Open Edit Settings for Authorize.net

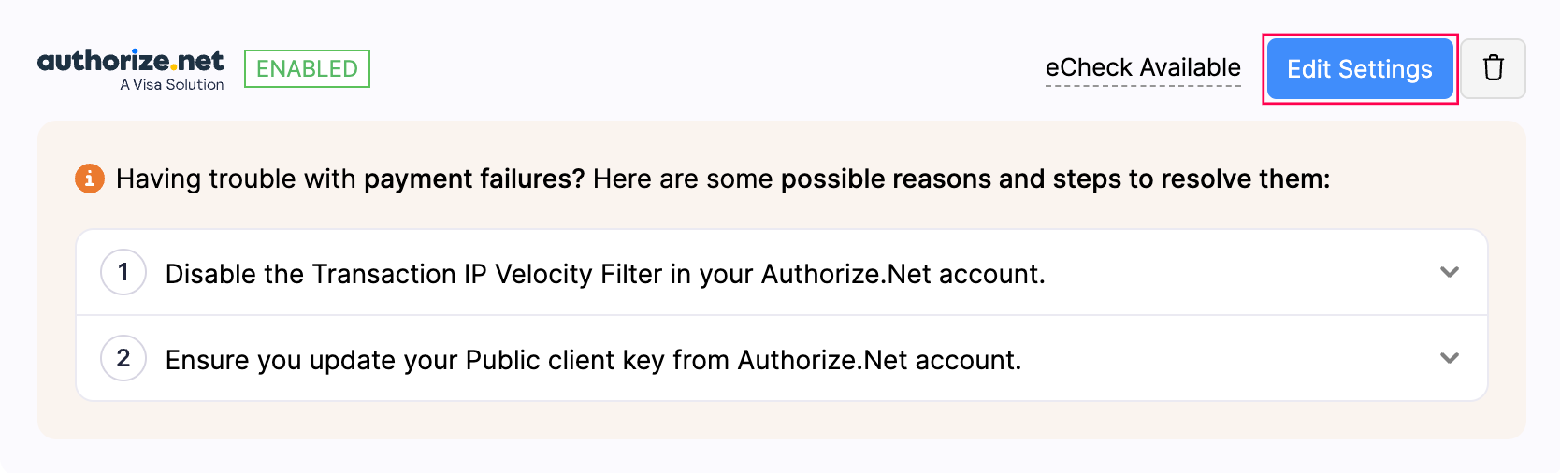coord(1359,68)
